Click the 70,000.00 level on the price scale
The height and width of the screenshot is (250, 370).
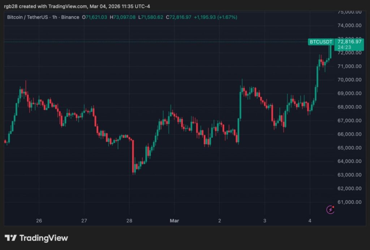pyautogui.click(x=349, y=80)
